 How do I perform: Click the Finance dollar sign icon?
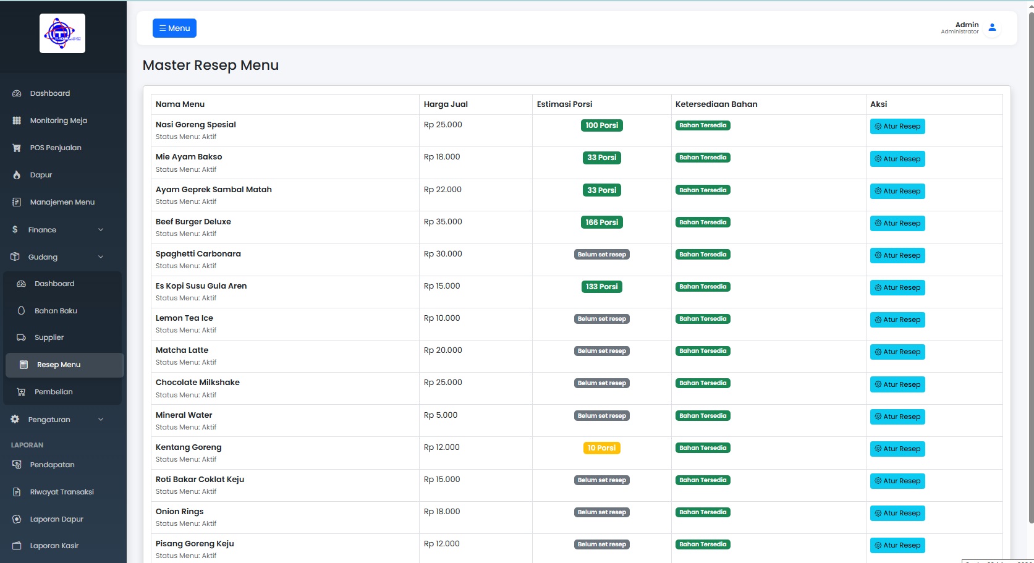[x=15, y=229]
